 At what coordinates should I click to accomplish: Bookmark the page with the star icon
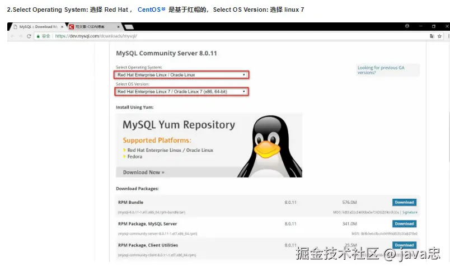(439, 36)
